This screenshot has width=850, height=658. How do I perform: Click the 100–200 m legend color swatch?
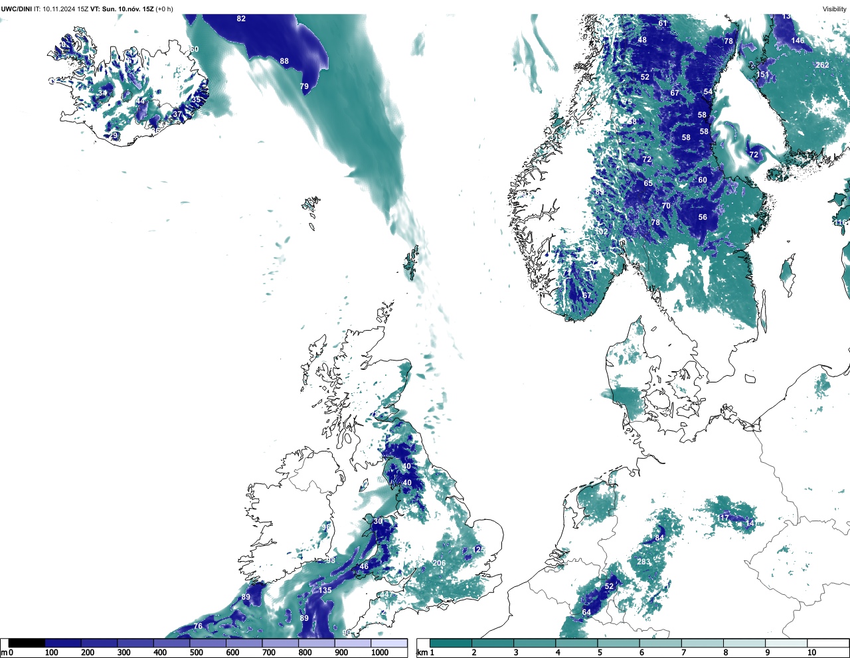pos(63,643)
